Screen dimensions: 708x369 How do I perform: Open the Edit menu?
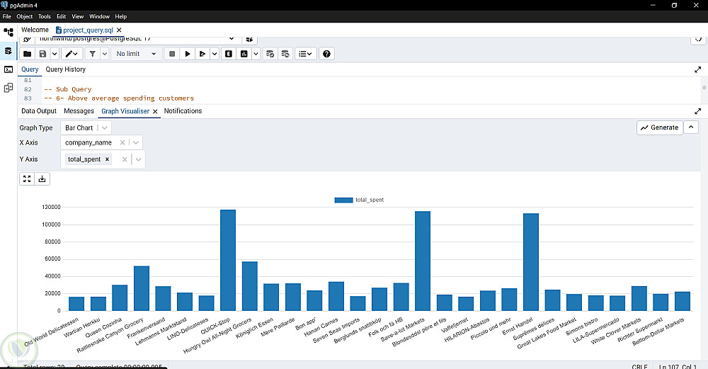[62, 16]
